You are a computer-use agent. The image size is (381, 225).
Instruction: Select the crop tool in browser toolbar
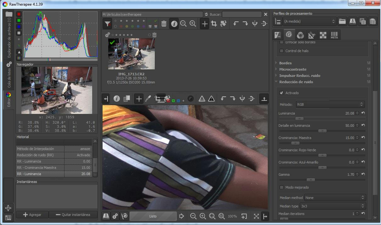(214, 24)
